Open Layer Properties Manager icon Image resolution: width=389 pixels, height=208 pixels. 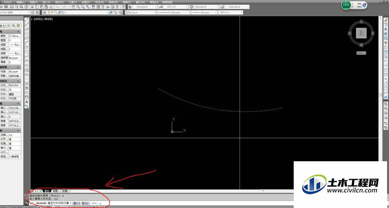[44, 12]
